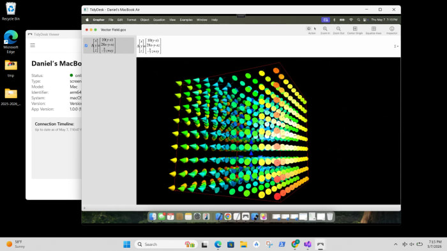Open Notes from the Mac Dock
The image size is (447, 251).
[188, 217]
